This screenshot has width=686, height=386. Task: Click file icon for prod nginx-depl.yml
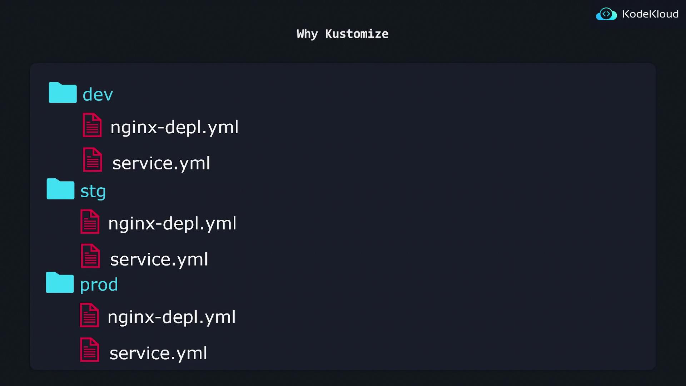(x=89, y=315)
